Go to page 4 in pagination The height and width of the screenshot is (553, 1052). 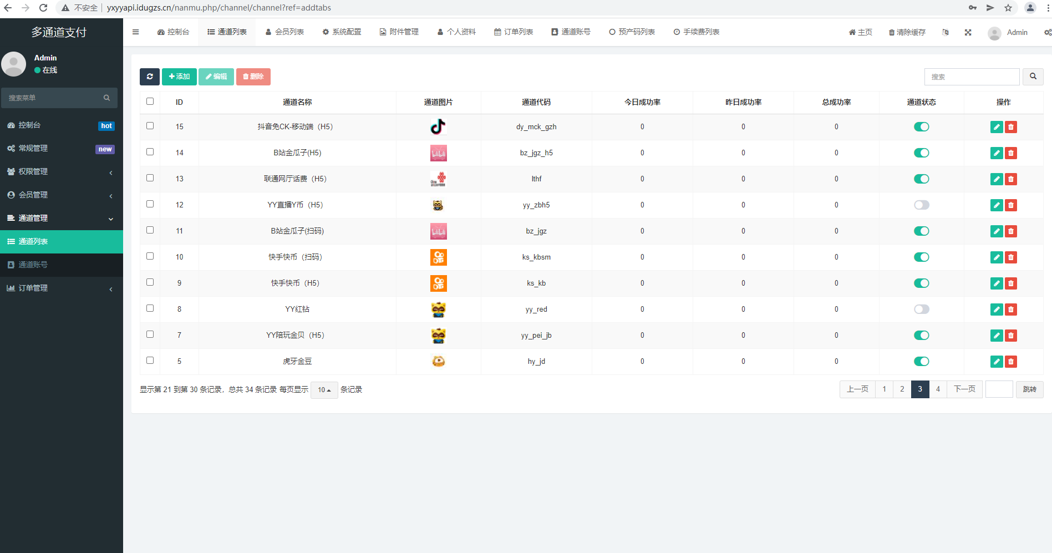938,389
